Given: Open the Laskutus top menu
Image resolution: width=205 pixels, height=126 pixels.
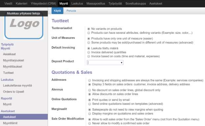Looking at the screenshot, I should [77, 4].
